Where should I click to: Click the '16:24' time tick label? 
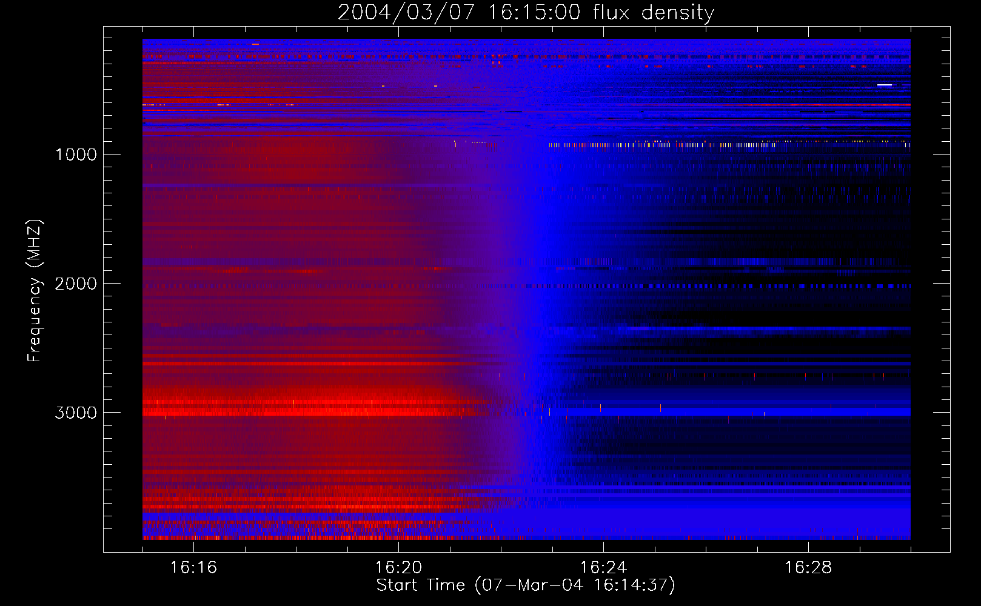[x=603, y=567]
